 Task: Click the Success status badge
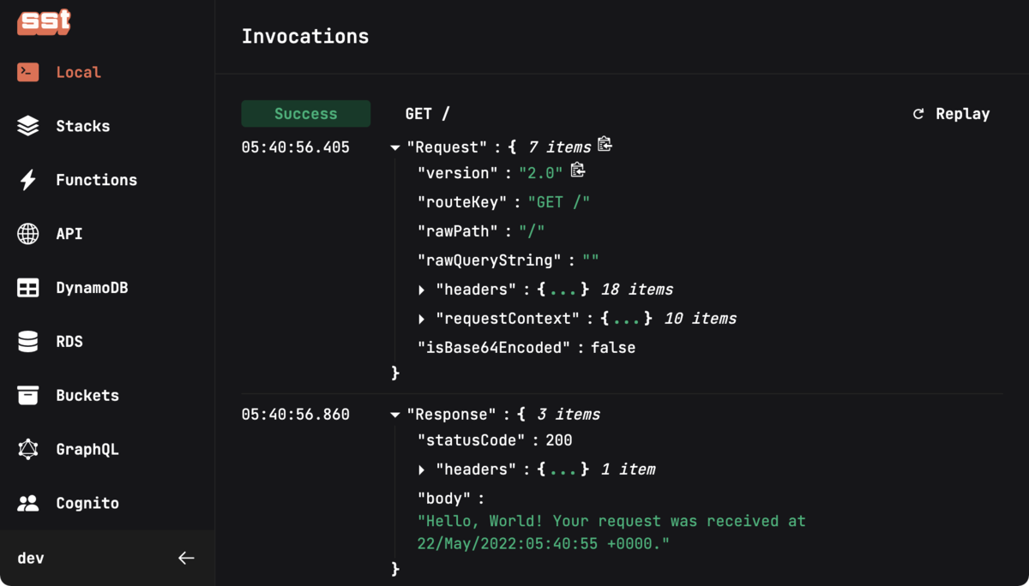305,113
